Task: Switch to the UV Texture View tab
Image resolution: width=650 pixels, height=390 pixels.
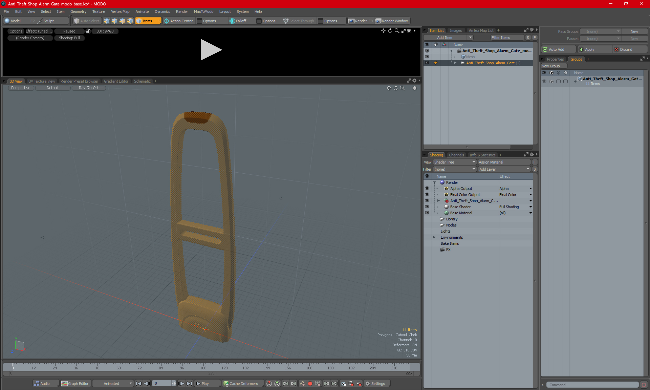Action: click(41, 81)
